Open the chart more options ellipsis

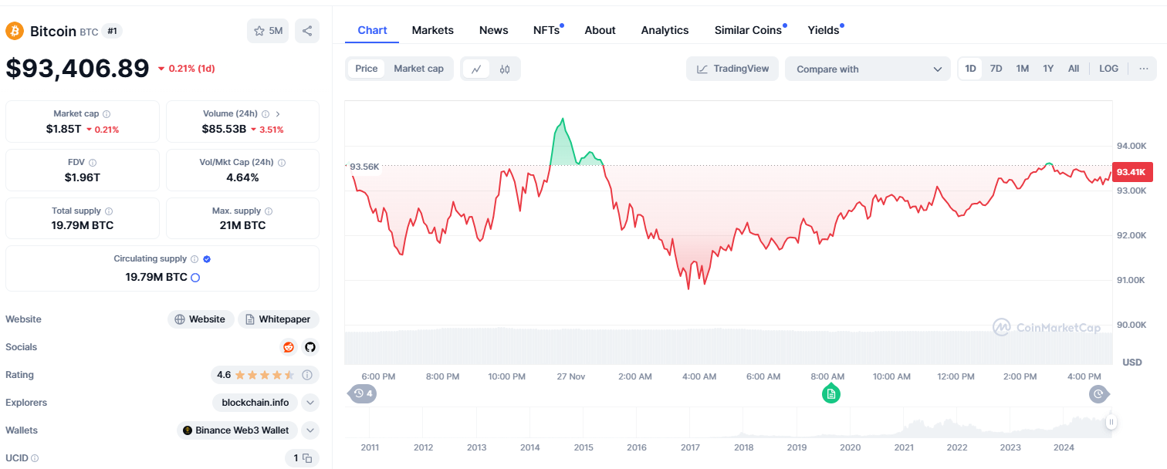pos(1143,69)
